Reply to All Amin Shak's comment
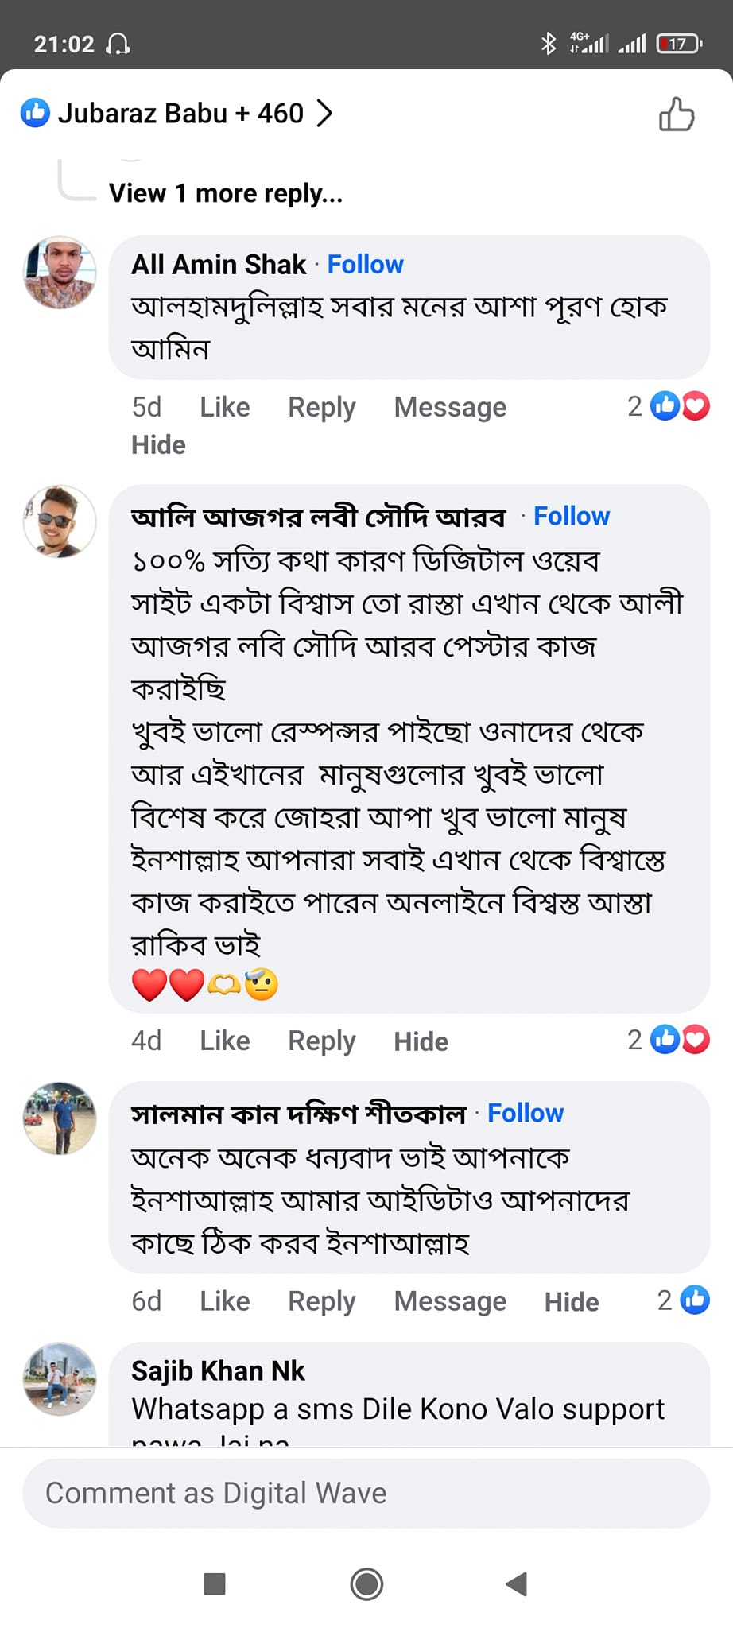This screenshot has width=733, height=1628. click(x=321, y=407)
